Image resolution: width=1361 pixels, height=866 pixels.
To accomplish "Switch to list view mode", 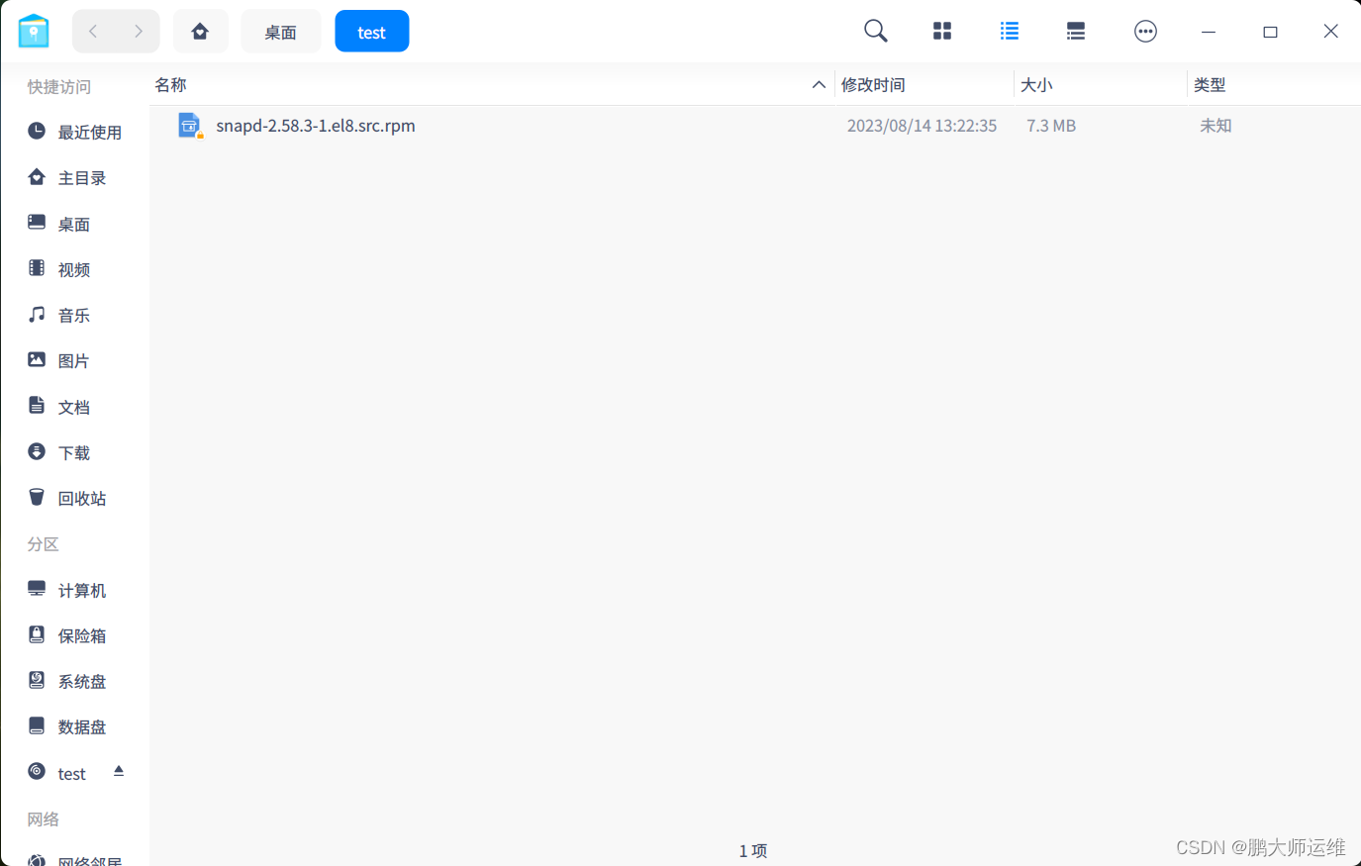I will (x=1009, y=31).
